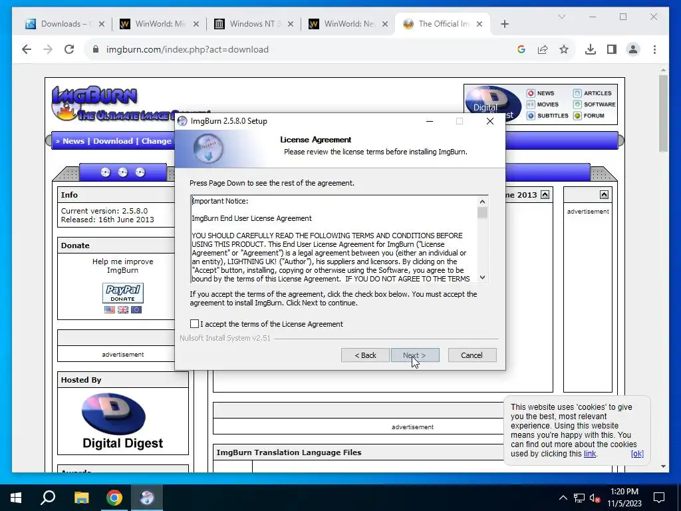Click the US flag under Donate
Screen dimensions: 681x511
pos(110,309)
